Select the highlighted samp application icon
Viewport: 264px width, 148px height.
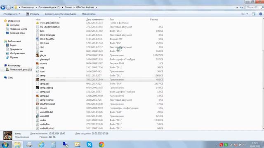[x=38, y=79]
